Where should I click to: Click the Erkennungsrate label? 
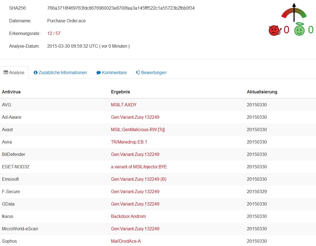tap(25, 33)
